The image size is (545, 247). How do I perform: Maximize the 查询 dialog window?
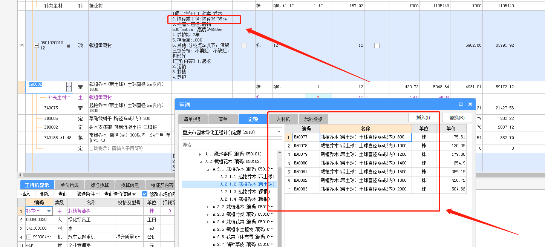point(461,104)
